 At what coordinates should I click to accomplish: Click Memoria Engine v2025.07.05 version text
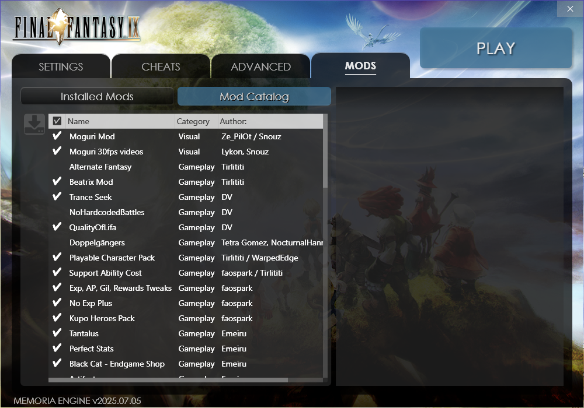78,400
